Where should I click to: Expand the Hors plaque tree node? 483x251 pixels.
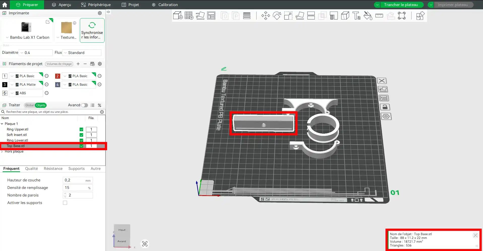(2, 152)
